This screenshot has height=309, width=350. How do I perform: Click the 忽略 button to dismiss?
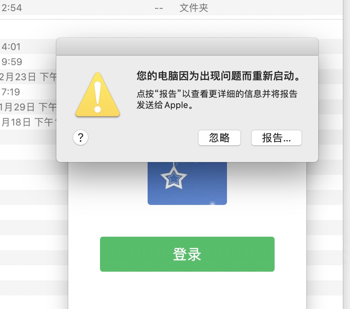[219, 138]
